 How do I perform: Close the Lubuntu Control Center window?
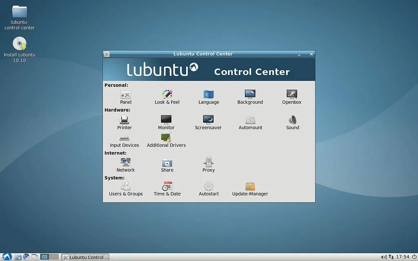[311, 54]
